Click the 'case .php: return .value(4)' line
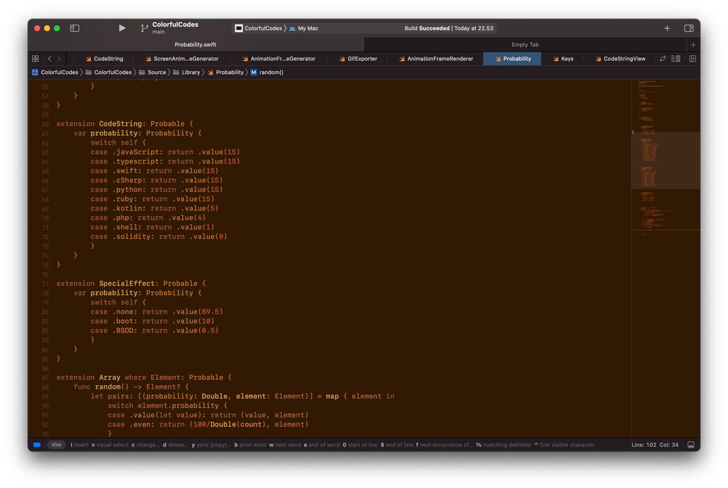Image resolution: width=728 pixels, height=488 pixels. coord(148,218)
